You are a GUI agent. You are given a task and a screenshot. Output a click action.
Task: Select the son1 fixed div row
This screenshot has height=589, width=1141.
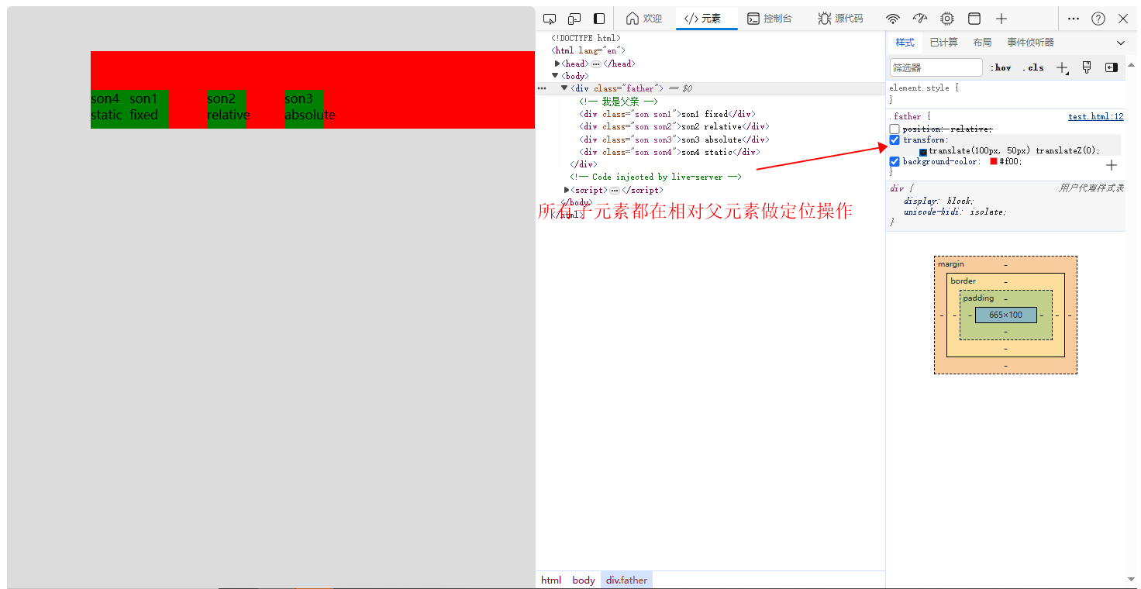(667, 114)
